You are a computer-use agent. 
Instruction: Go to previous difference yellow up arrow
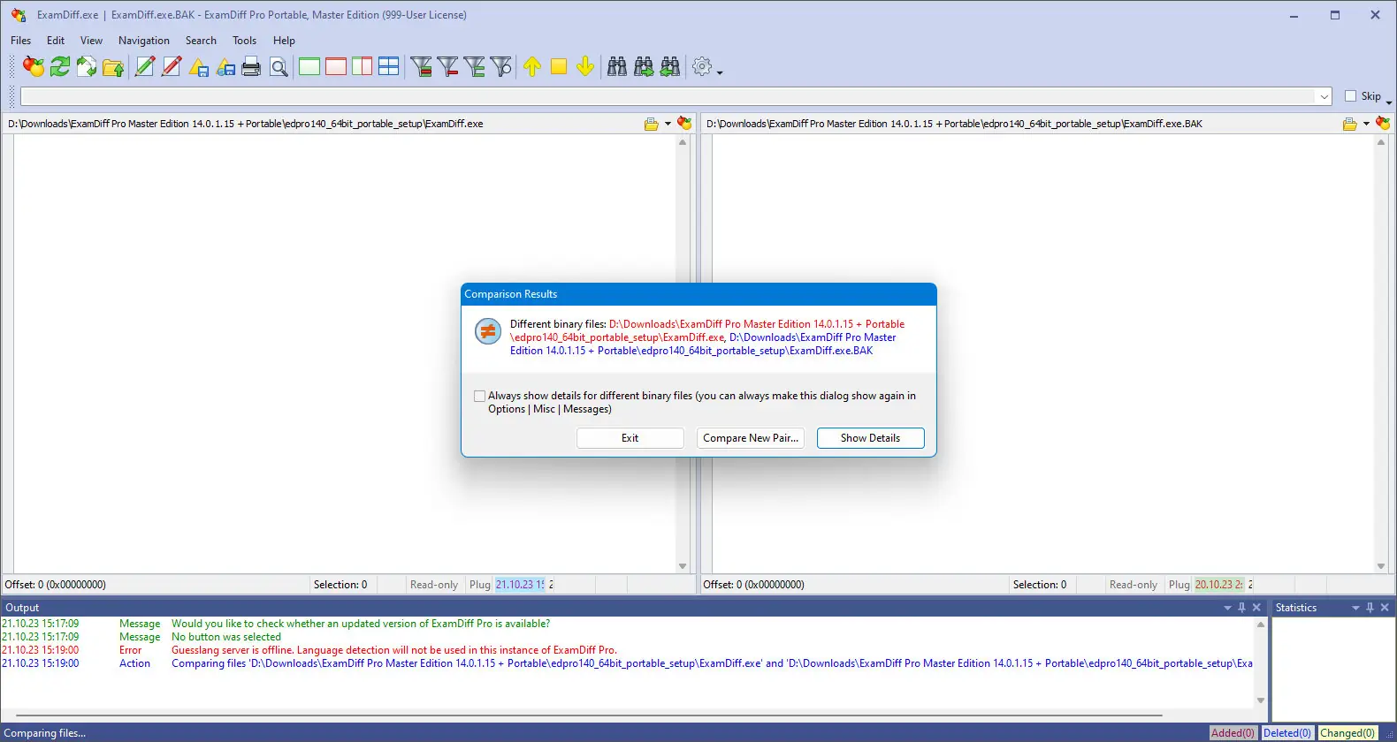[532, 66]
